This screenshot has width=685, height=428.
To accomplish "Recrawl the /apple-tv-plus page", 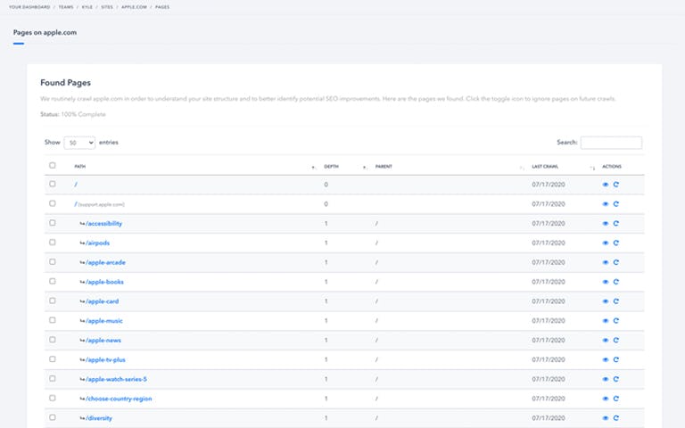I will coord(616,360).
